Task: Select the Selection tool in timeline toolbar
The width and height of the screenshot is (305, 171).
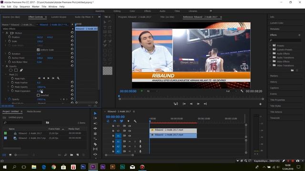Action: pos(95,113)
